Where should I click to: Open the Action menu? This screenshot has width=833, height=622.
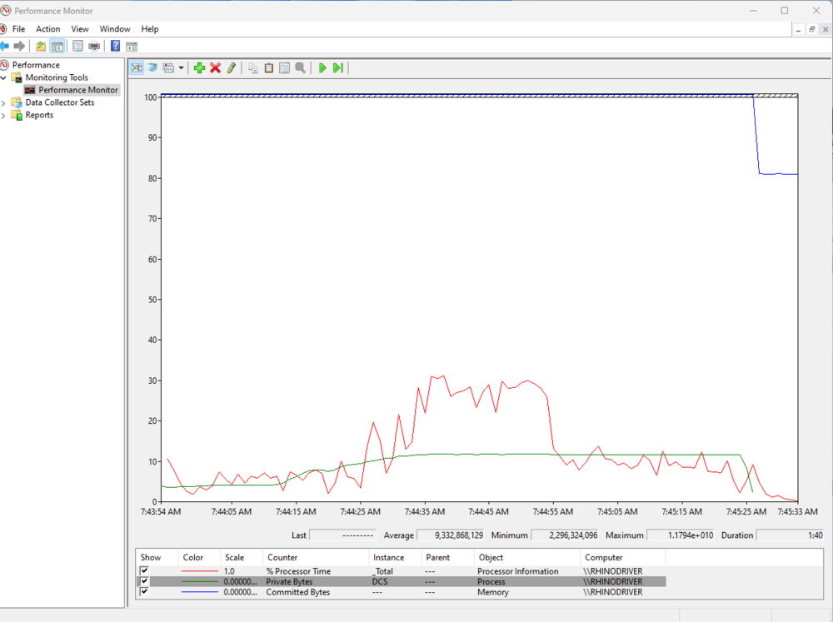[x=47, y=29]
